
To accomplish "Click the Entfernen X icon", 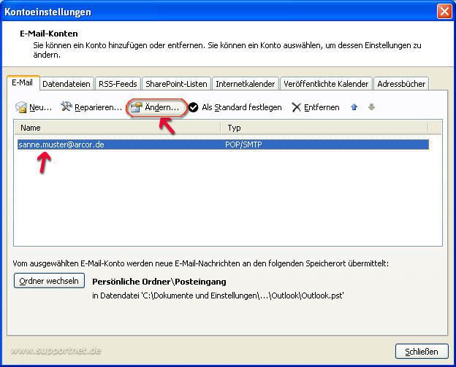I will click(x=296, y=107).
